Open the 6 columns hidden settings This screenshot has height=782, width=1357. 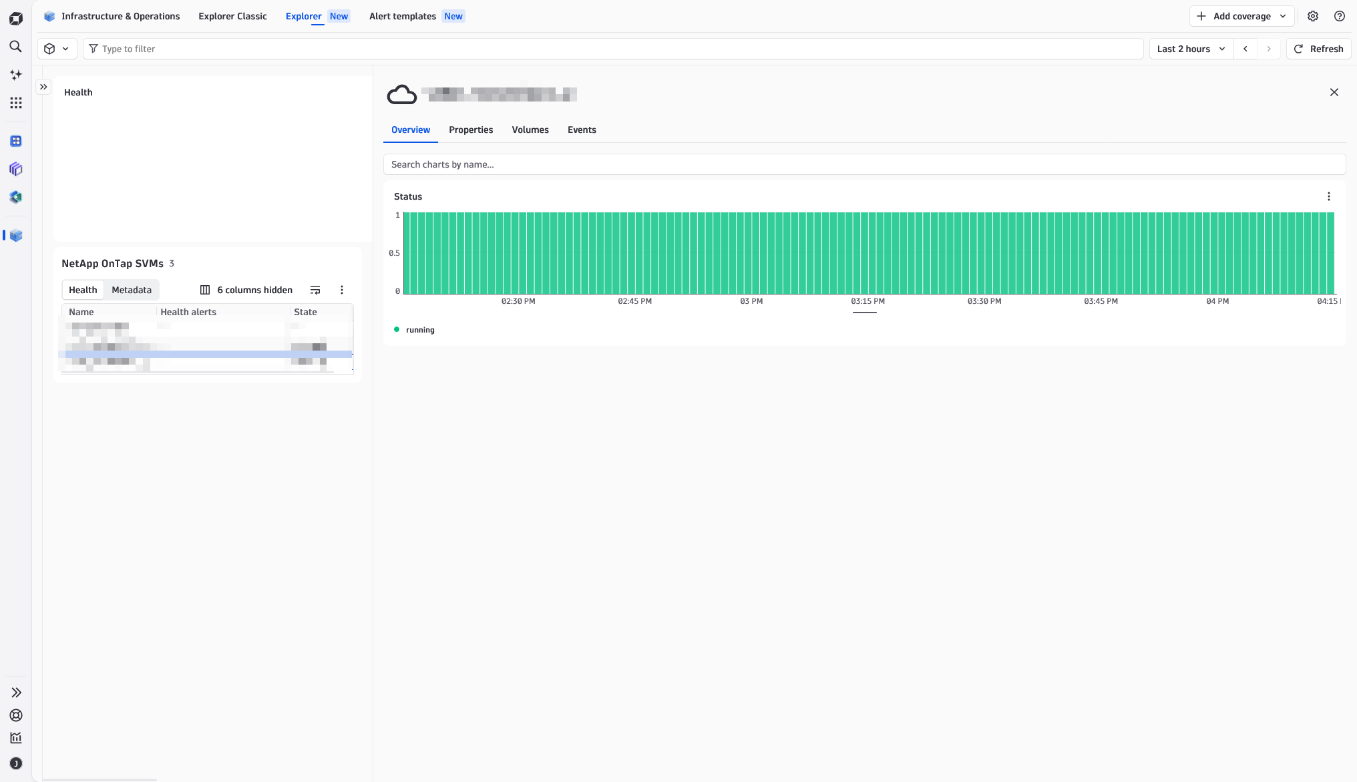246,290
